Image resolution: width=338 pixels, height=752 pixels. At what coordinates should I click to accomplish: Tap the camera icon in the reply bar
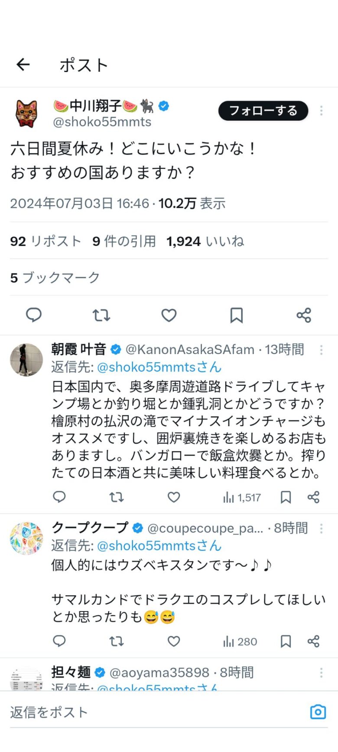pyautogui.click(x=318, y=712)
